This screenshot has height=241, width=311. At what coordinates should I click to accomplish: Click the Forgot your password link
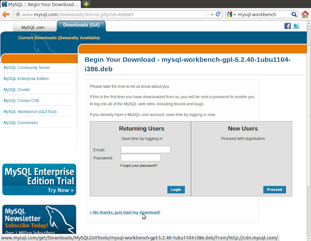[138, 166]
